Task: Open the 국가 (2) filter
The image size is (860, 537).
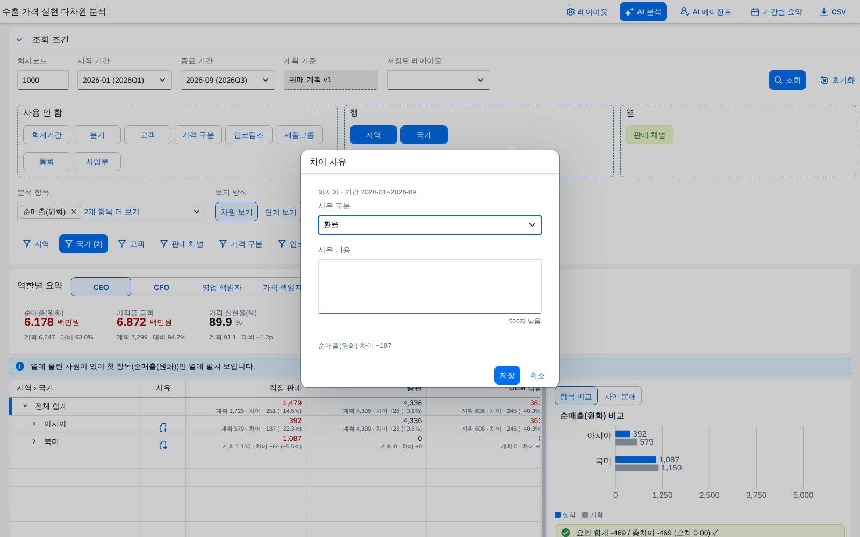Action: 83,244
